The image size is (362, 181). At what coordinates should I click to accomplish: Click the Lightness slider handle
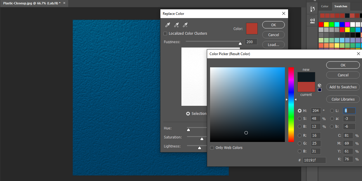[x=200, y=148]
